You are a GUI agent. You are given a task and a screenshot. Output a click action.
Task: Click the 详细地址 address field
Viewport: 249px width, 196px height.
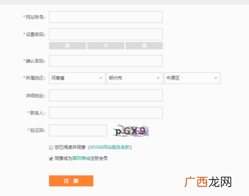[106, 96]
